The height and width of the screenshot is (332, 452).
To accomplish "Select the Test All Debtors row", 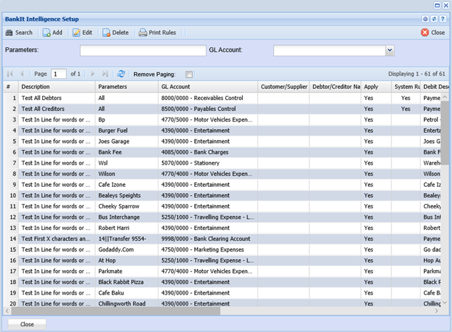I will tap(56, 98).
